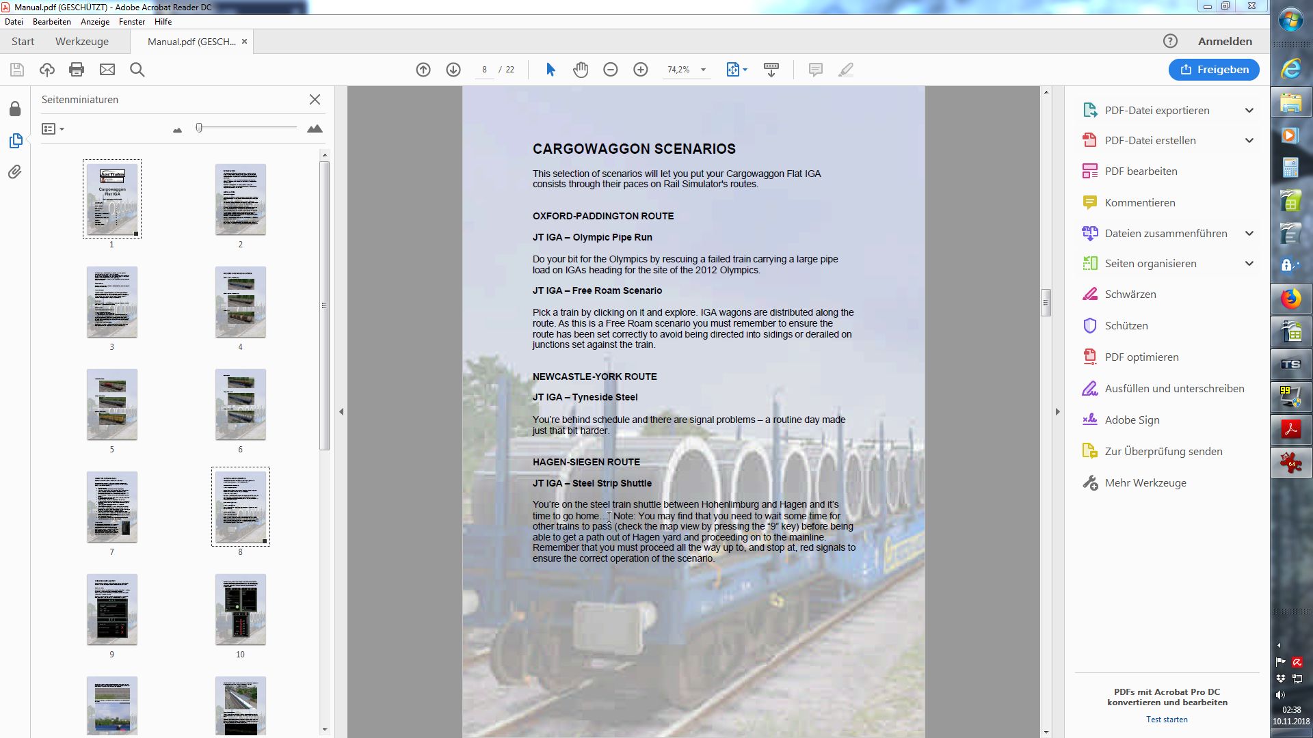Viewport: 1313px width, 738px height.
Task: Go to the previous page arrow
Action: pyautogui.click(x=423, y=70)
